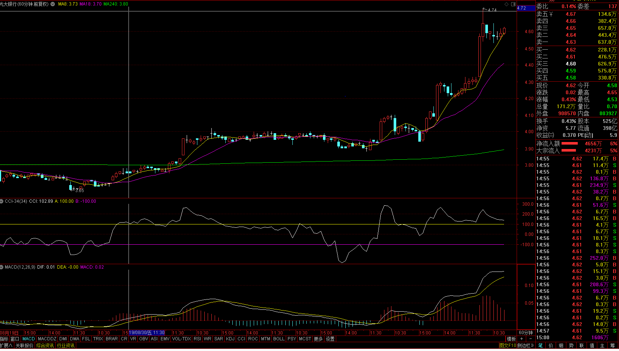Image resolution: width=619 pixels, height=351 pixels.
Task: Activate the MCST indicator tab
Action: coord(305,339)
